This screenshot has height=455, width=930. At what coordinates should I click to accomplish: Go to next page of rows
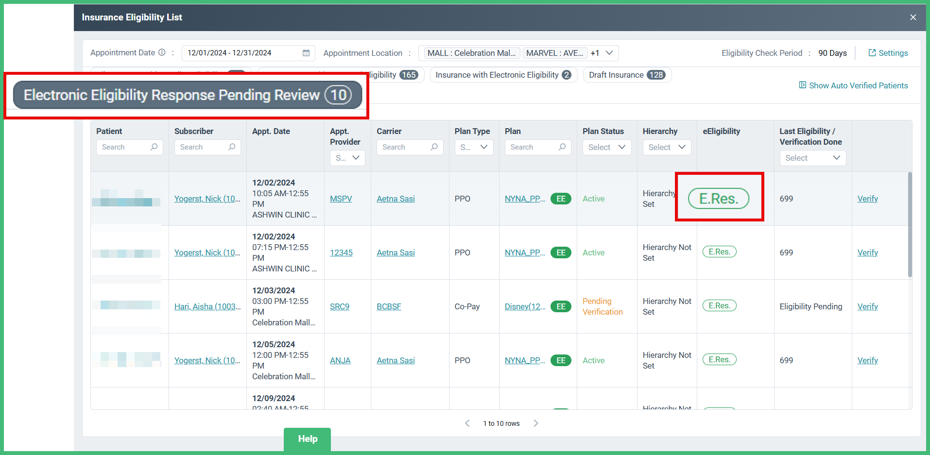tap(535, 423)
